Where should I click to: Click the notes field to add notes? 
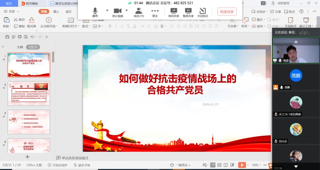point(75,158)
